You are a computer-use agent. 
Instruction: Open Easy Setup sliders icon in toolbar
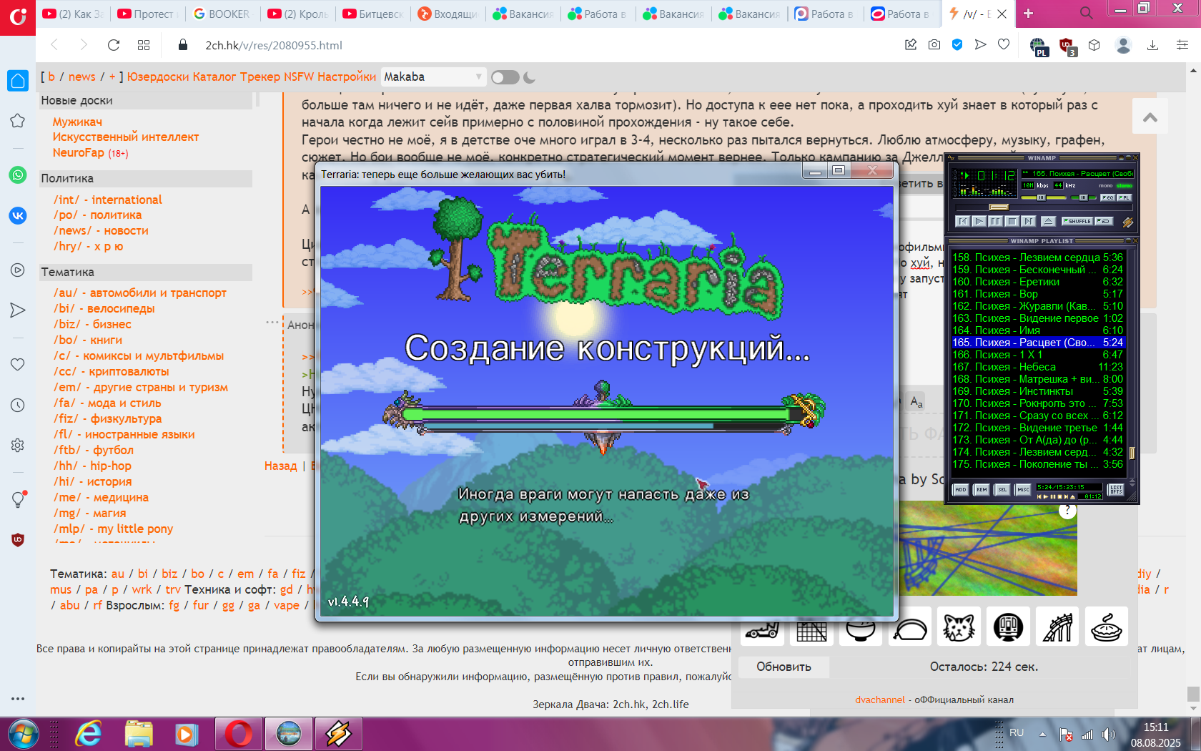1182,45
